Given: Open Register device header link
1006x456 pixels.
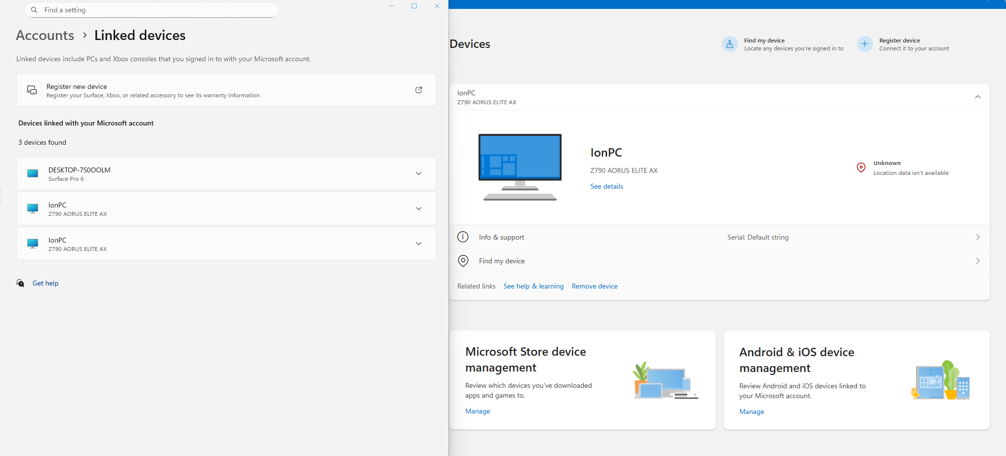Looking at the screenshot, I should click(x=914, y=44).
